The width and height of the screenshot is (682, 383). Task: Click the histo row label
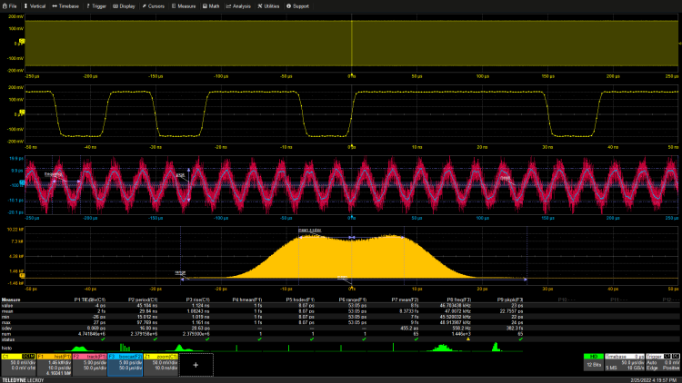pyautogui.click(x=6, y=348)
